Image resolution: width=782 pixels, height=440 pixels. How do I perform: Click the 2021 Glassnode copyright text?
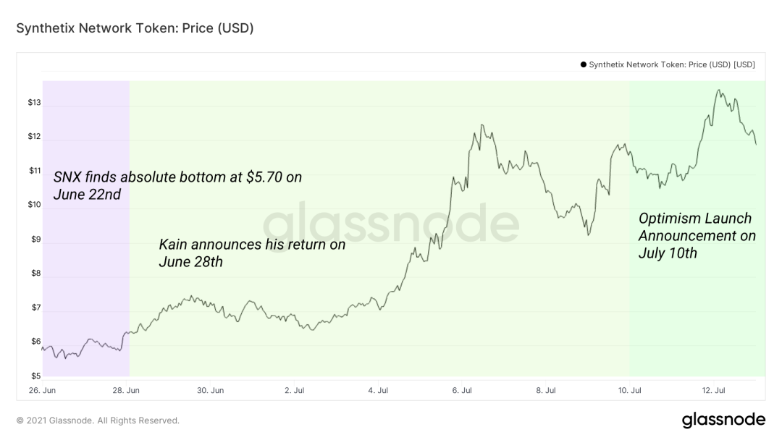click(98, 420)
